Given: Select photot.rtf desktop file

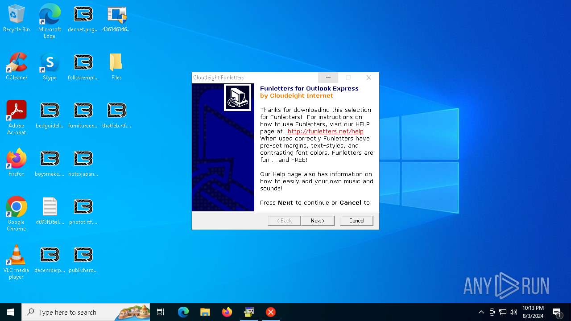Looking at the screenshot, I should [83, 211].
